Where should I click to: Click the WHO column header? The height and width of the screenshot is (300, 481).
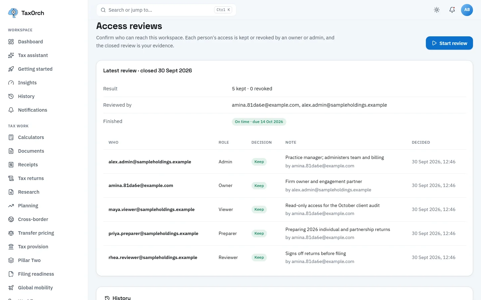tap(114, 142)
